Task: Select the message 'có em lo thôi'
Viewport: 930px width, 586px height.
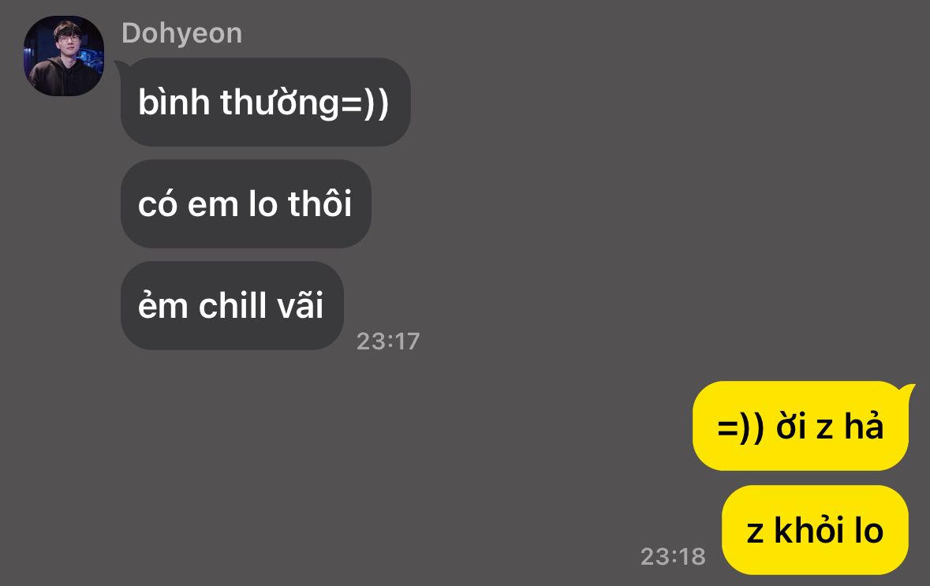Action: [245, 203]
